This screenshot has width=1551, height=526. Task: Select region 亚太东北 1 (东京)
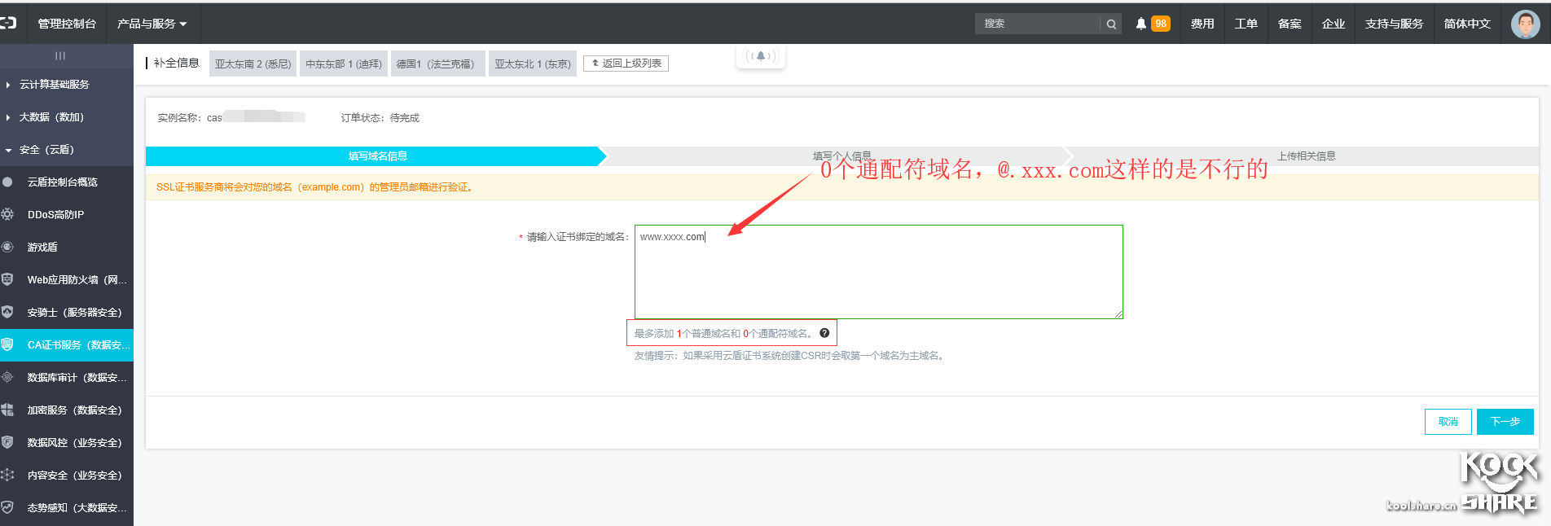(533, 64)
